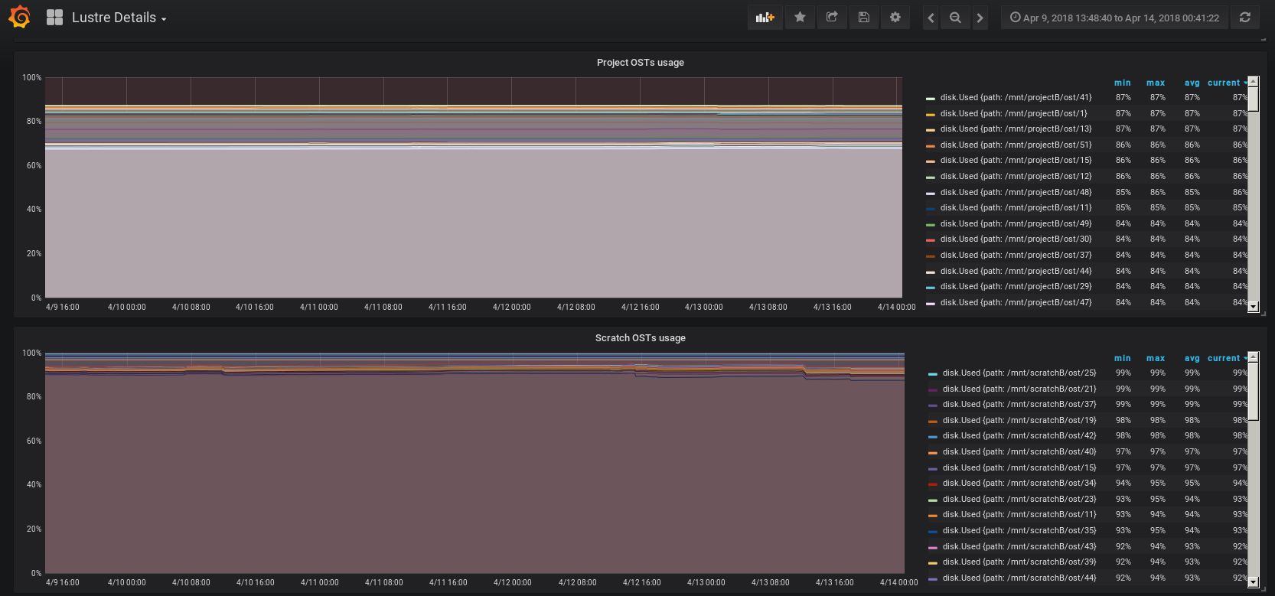Click the Add panel icon

(765, 18)
